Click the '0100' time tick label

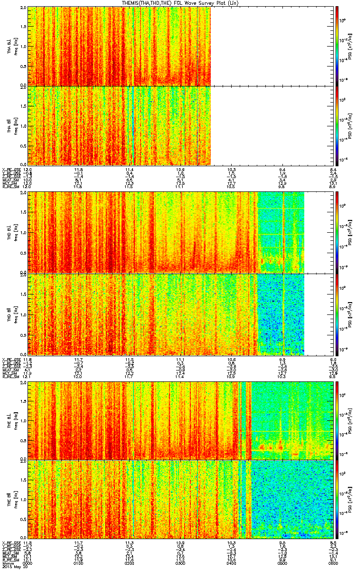point(79,563)
